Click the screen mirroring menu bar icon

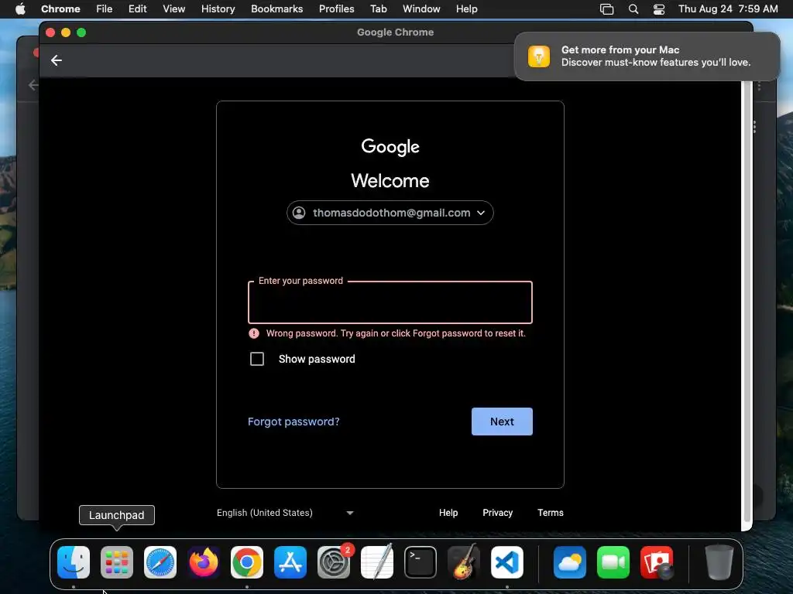click(x=606, y=9)
